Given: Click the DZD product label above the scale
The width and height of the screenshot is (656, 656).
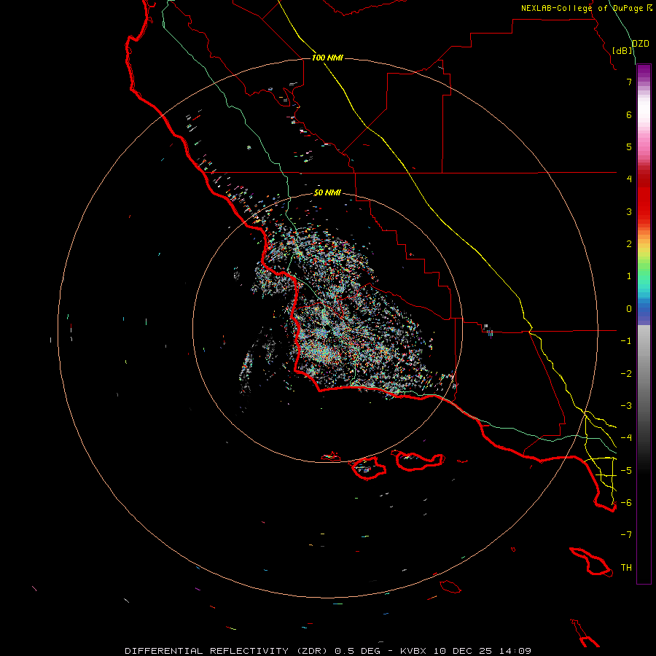Looking at the screenshot, I should pos(641,44).
